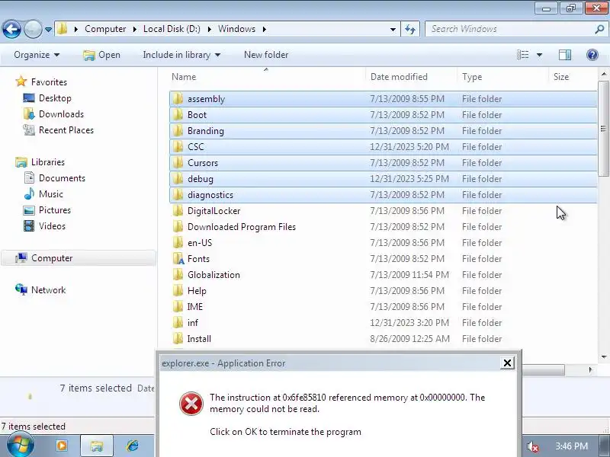Image resolution: width=610 pixels, height=457 pixels.
Task: Select the IME folder name
Action: coord(195,307)
